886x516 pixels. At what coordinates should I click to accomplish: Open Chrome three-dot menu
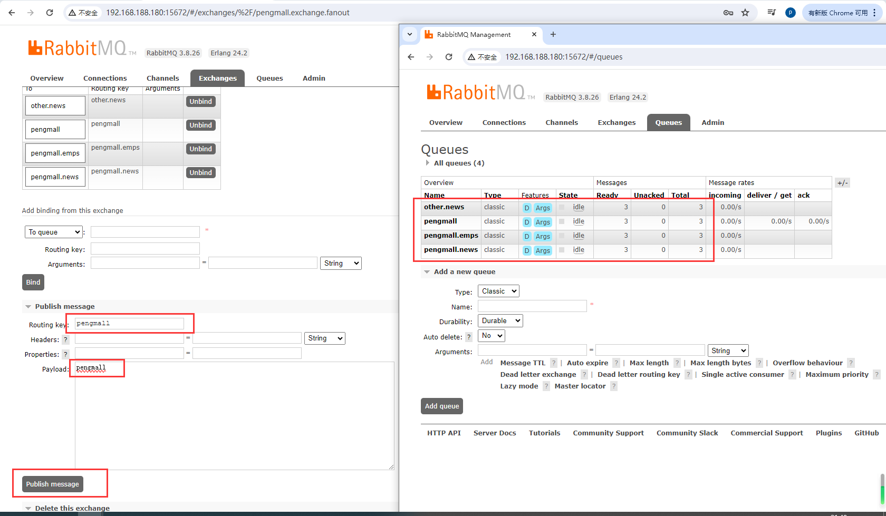pyautogui.click(x=874, y=13)
